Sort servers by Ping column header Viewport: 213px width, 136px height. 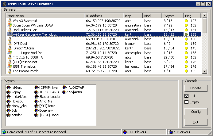pos(192,16)
